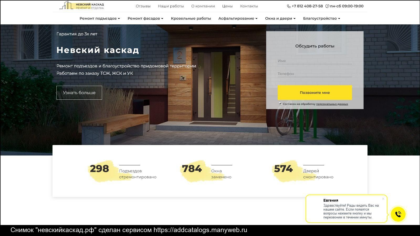This screenshot has width=420, height=236.
Task: Click the yellow Позвоните мне button
Action: pos(314,93)
